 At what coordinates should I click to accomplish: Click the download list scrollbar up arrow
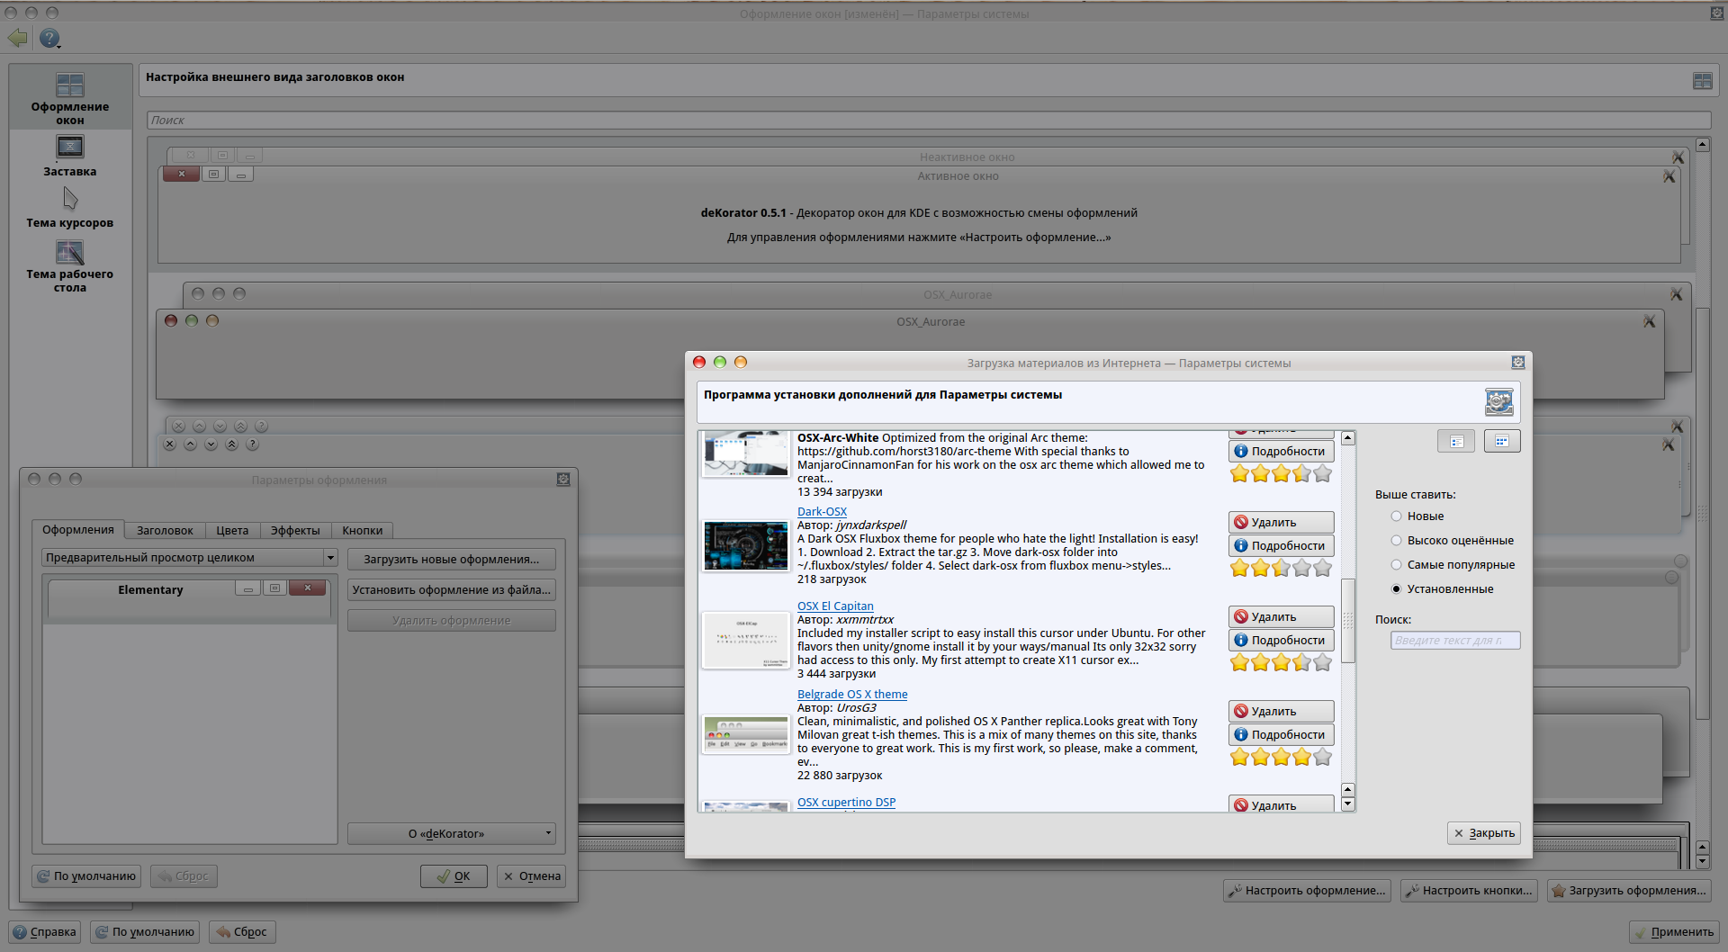tap(1348, 438)
